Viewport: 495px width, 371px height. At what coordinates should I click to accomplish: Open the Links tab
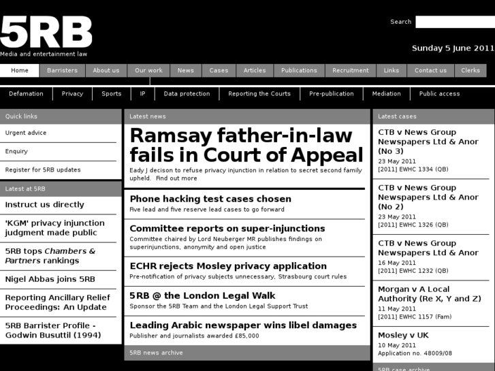pos(392,70)
